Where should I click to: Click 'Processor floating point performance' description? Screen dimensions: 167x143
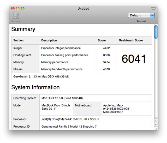65,55
